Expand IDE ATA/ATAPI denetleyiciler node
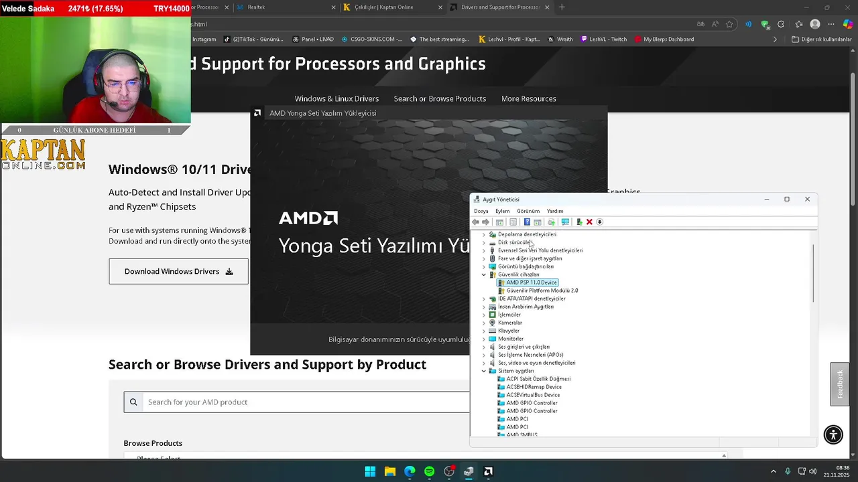This screenshot has width=858, height=482. pos(484,299)
